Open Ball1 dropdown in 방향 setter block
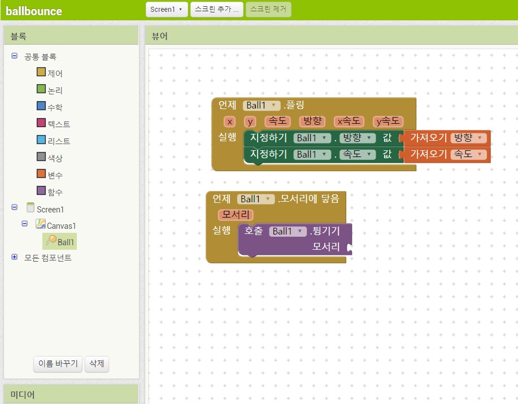Viewport: 518px width, 404px height. point(312,138)
